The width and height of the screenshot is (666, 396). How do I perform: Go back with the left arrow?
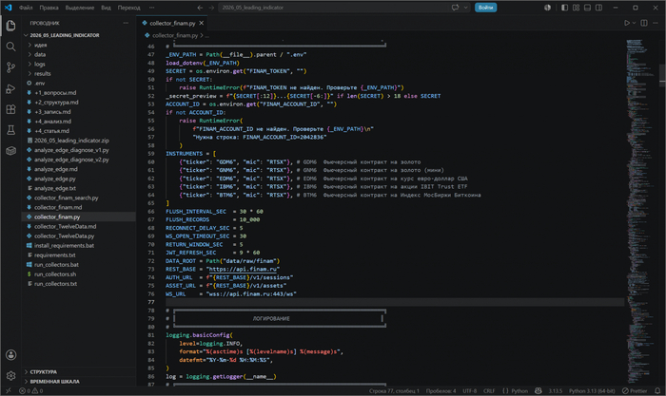pyautogui.click(x=200, y=8)
